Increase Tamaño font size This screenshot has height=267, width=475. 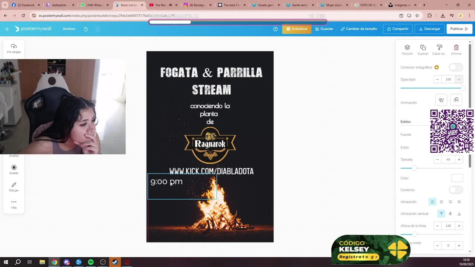pos(459,159)
